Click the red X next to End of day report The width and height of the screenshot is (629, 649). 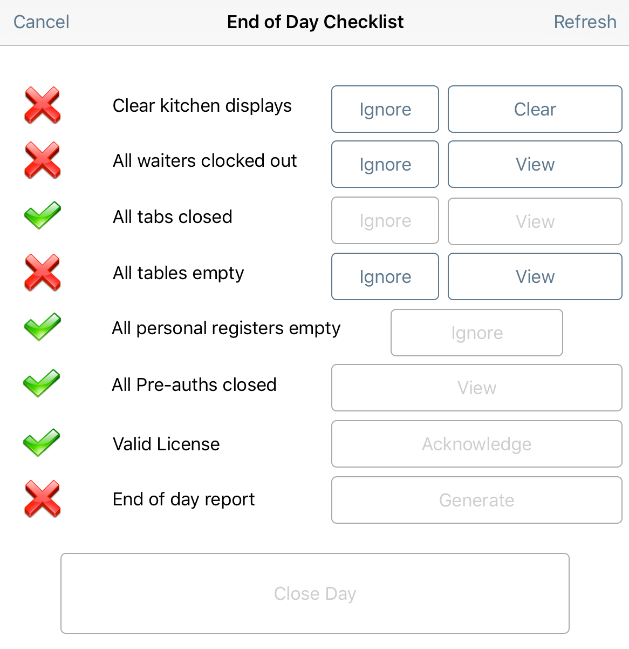coord(42,499)
